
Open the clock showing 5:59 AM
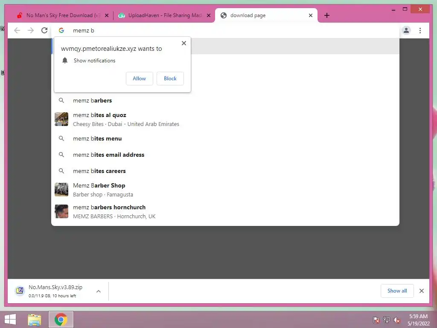418,320
